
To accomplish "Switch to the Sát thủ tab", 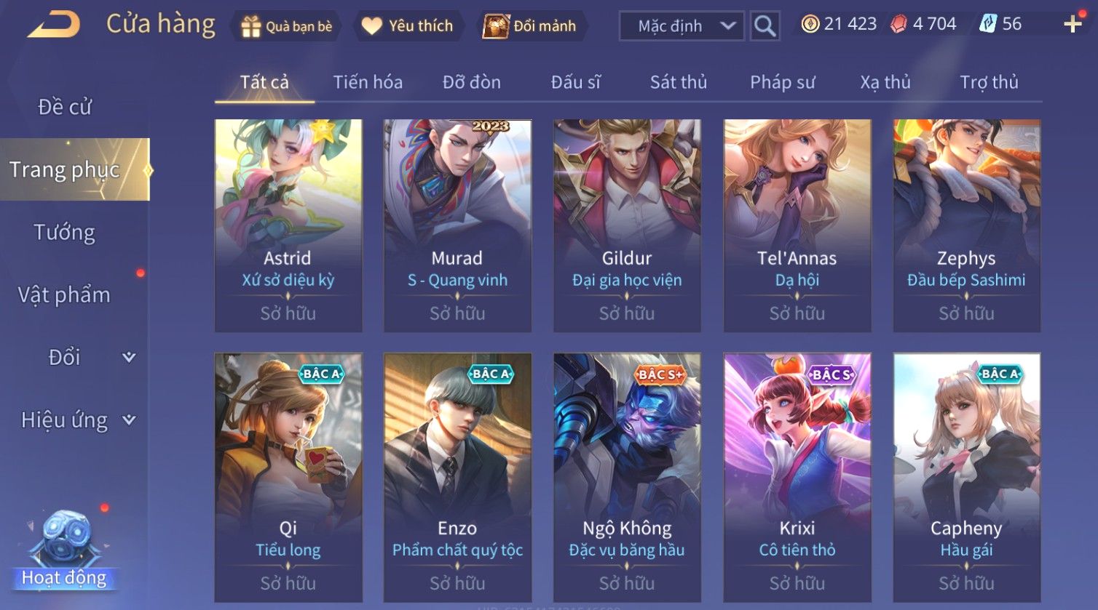I will [678, 82].
